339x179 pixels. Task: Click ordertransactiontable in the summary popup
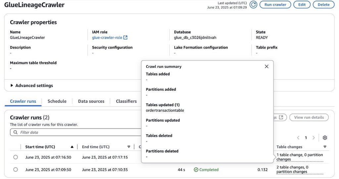point(165,110)
